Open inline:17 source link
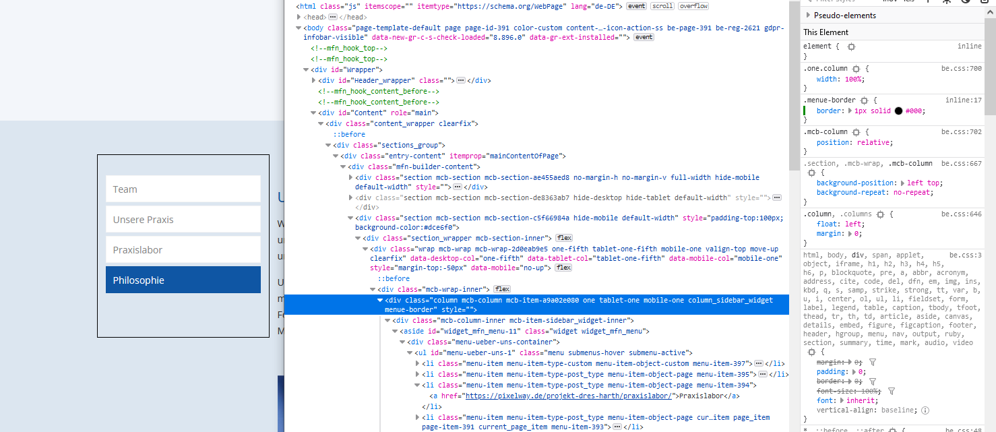Viewport: 996px width, 432px height. (964, 100)
